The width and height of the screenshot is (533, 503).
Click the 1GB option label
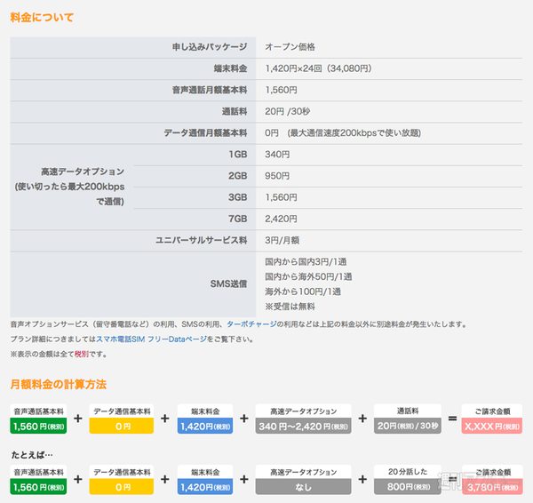pyautogui.click(x=237, y=155)
